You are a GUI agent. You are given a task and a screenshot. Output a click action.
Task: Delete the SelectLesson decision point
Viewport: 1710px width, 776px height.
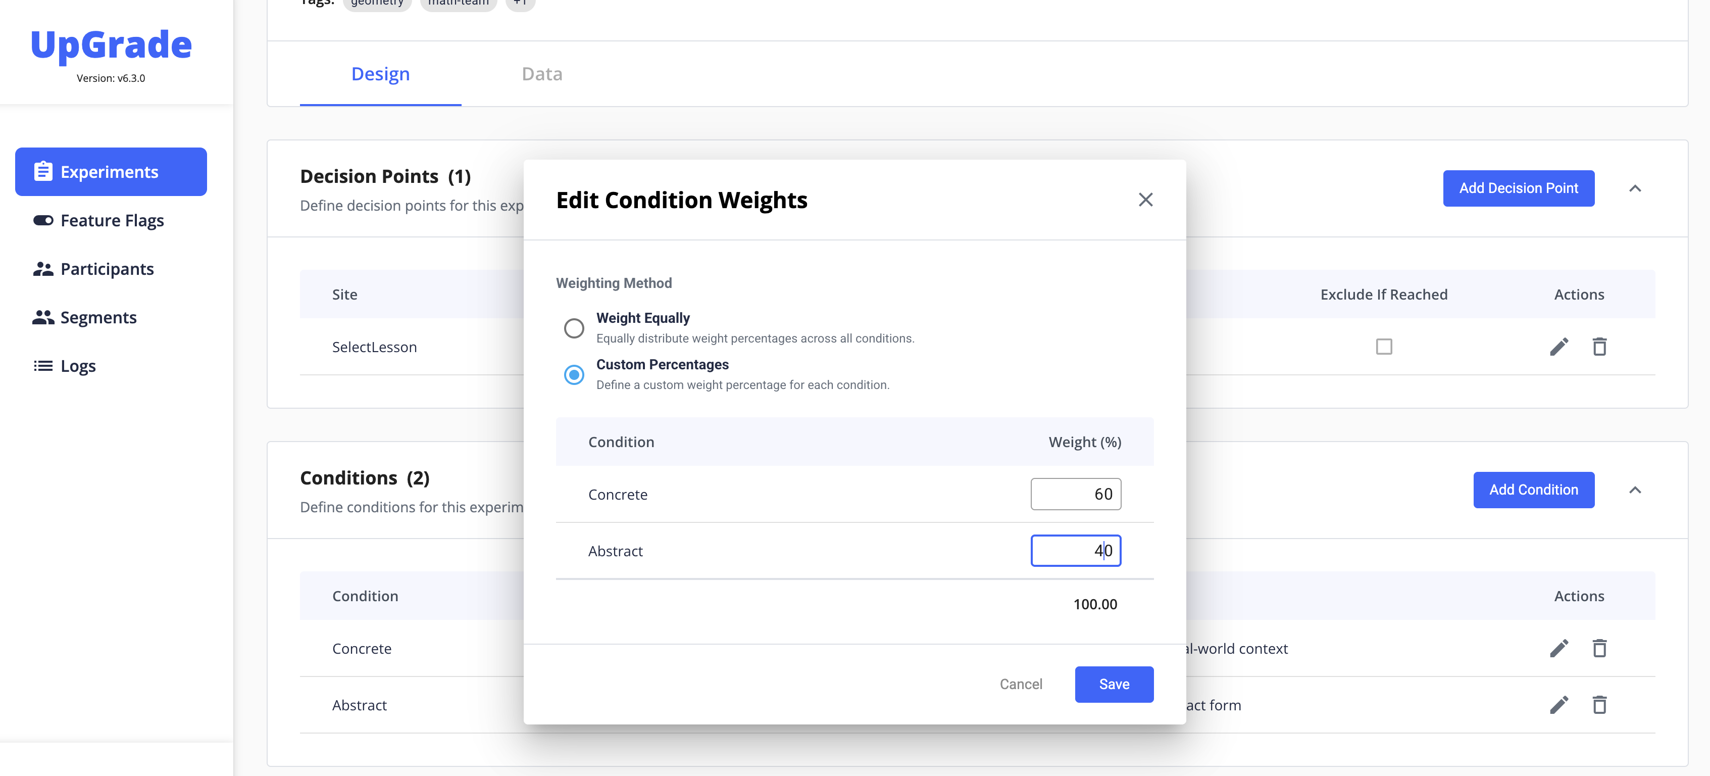click(1599, 347)
